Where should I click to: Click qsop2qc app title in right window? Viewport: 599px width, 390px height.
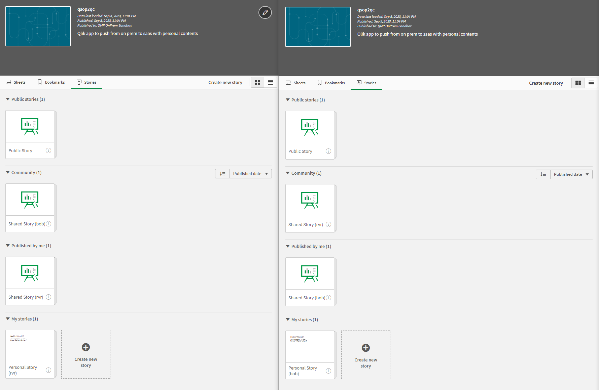[366, 10]
